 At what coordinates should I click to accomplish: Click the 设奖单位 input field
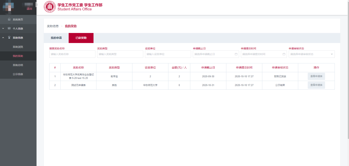coord(168,54)
